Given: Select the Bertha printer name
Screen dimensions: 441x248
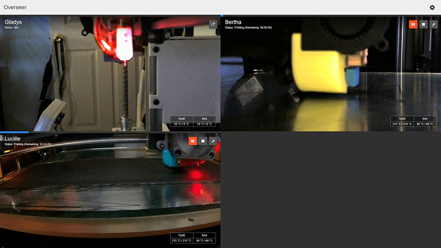Looking at the screenshot, I should click(x=233, y=22).
